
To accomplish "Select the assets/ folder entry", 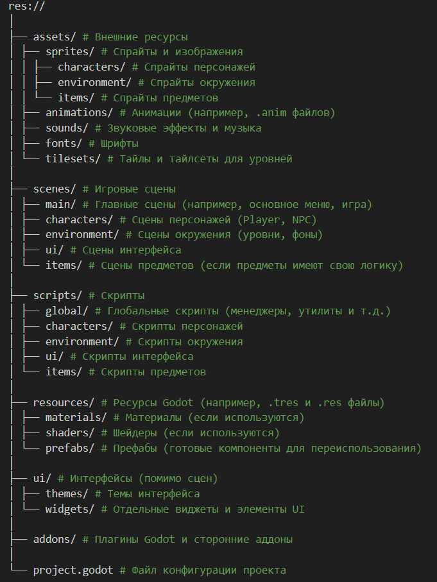I will coord(55,37).
